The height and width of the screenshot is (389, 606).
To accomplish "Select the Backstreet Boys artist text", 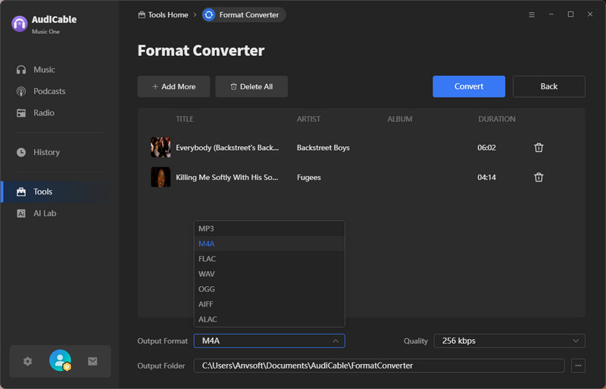I will click(323, 148).
